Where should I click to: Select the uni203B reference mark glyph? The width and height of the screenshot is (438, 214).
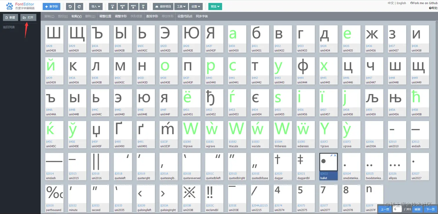191,198
